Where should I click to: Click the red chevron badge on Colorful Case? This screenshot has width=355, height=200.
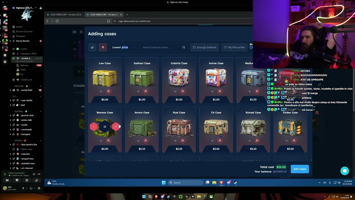[183, 91]
